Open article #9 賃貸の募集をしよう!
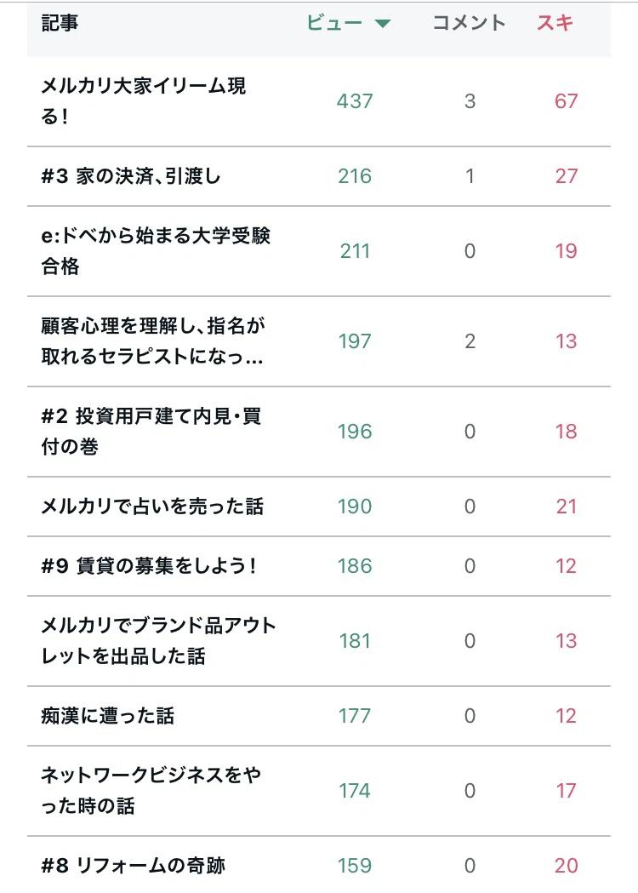638x893 pixels. [x=149, y=566]
